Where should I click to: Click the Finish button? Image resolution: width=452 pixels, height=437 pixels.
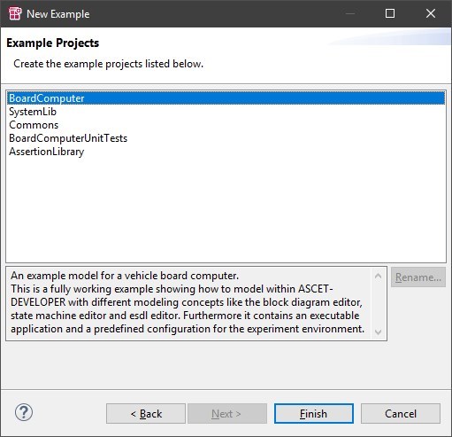pos(314,413)
